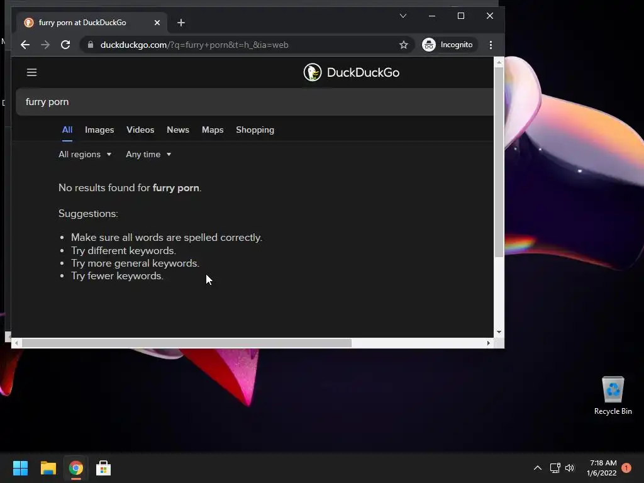Image resolution: width=644 pixels, height=483 pixels.
Task: Open the Windows Start menu
Action: (x=20, y=468)
